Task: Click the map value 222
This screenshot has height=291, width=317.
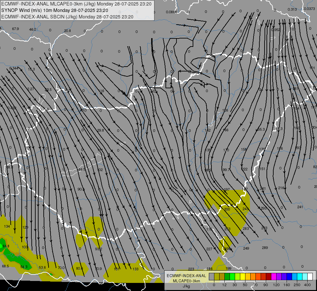Action: (x=244, y=169)
